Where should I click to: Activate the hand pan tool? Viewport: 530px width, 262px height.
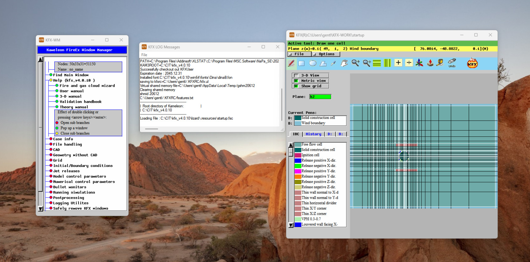[x=344, y=63]
